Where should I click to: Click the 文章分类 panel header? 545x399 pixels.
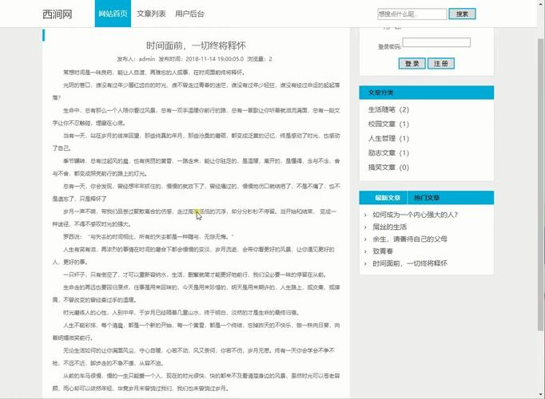[x=426, y=93]
